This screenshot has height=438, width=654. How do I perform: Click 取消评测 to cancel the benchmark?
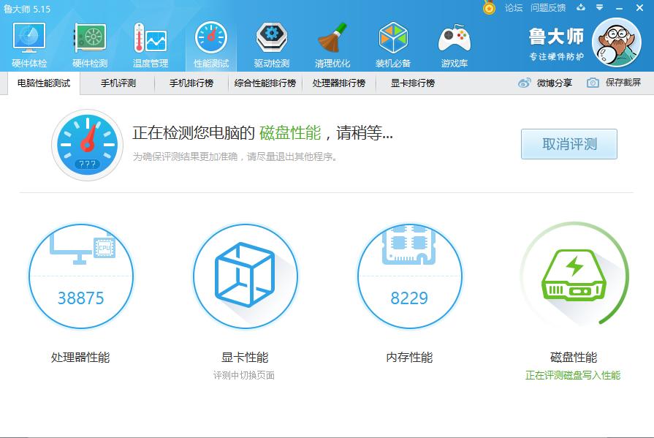[569, 144]
